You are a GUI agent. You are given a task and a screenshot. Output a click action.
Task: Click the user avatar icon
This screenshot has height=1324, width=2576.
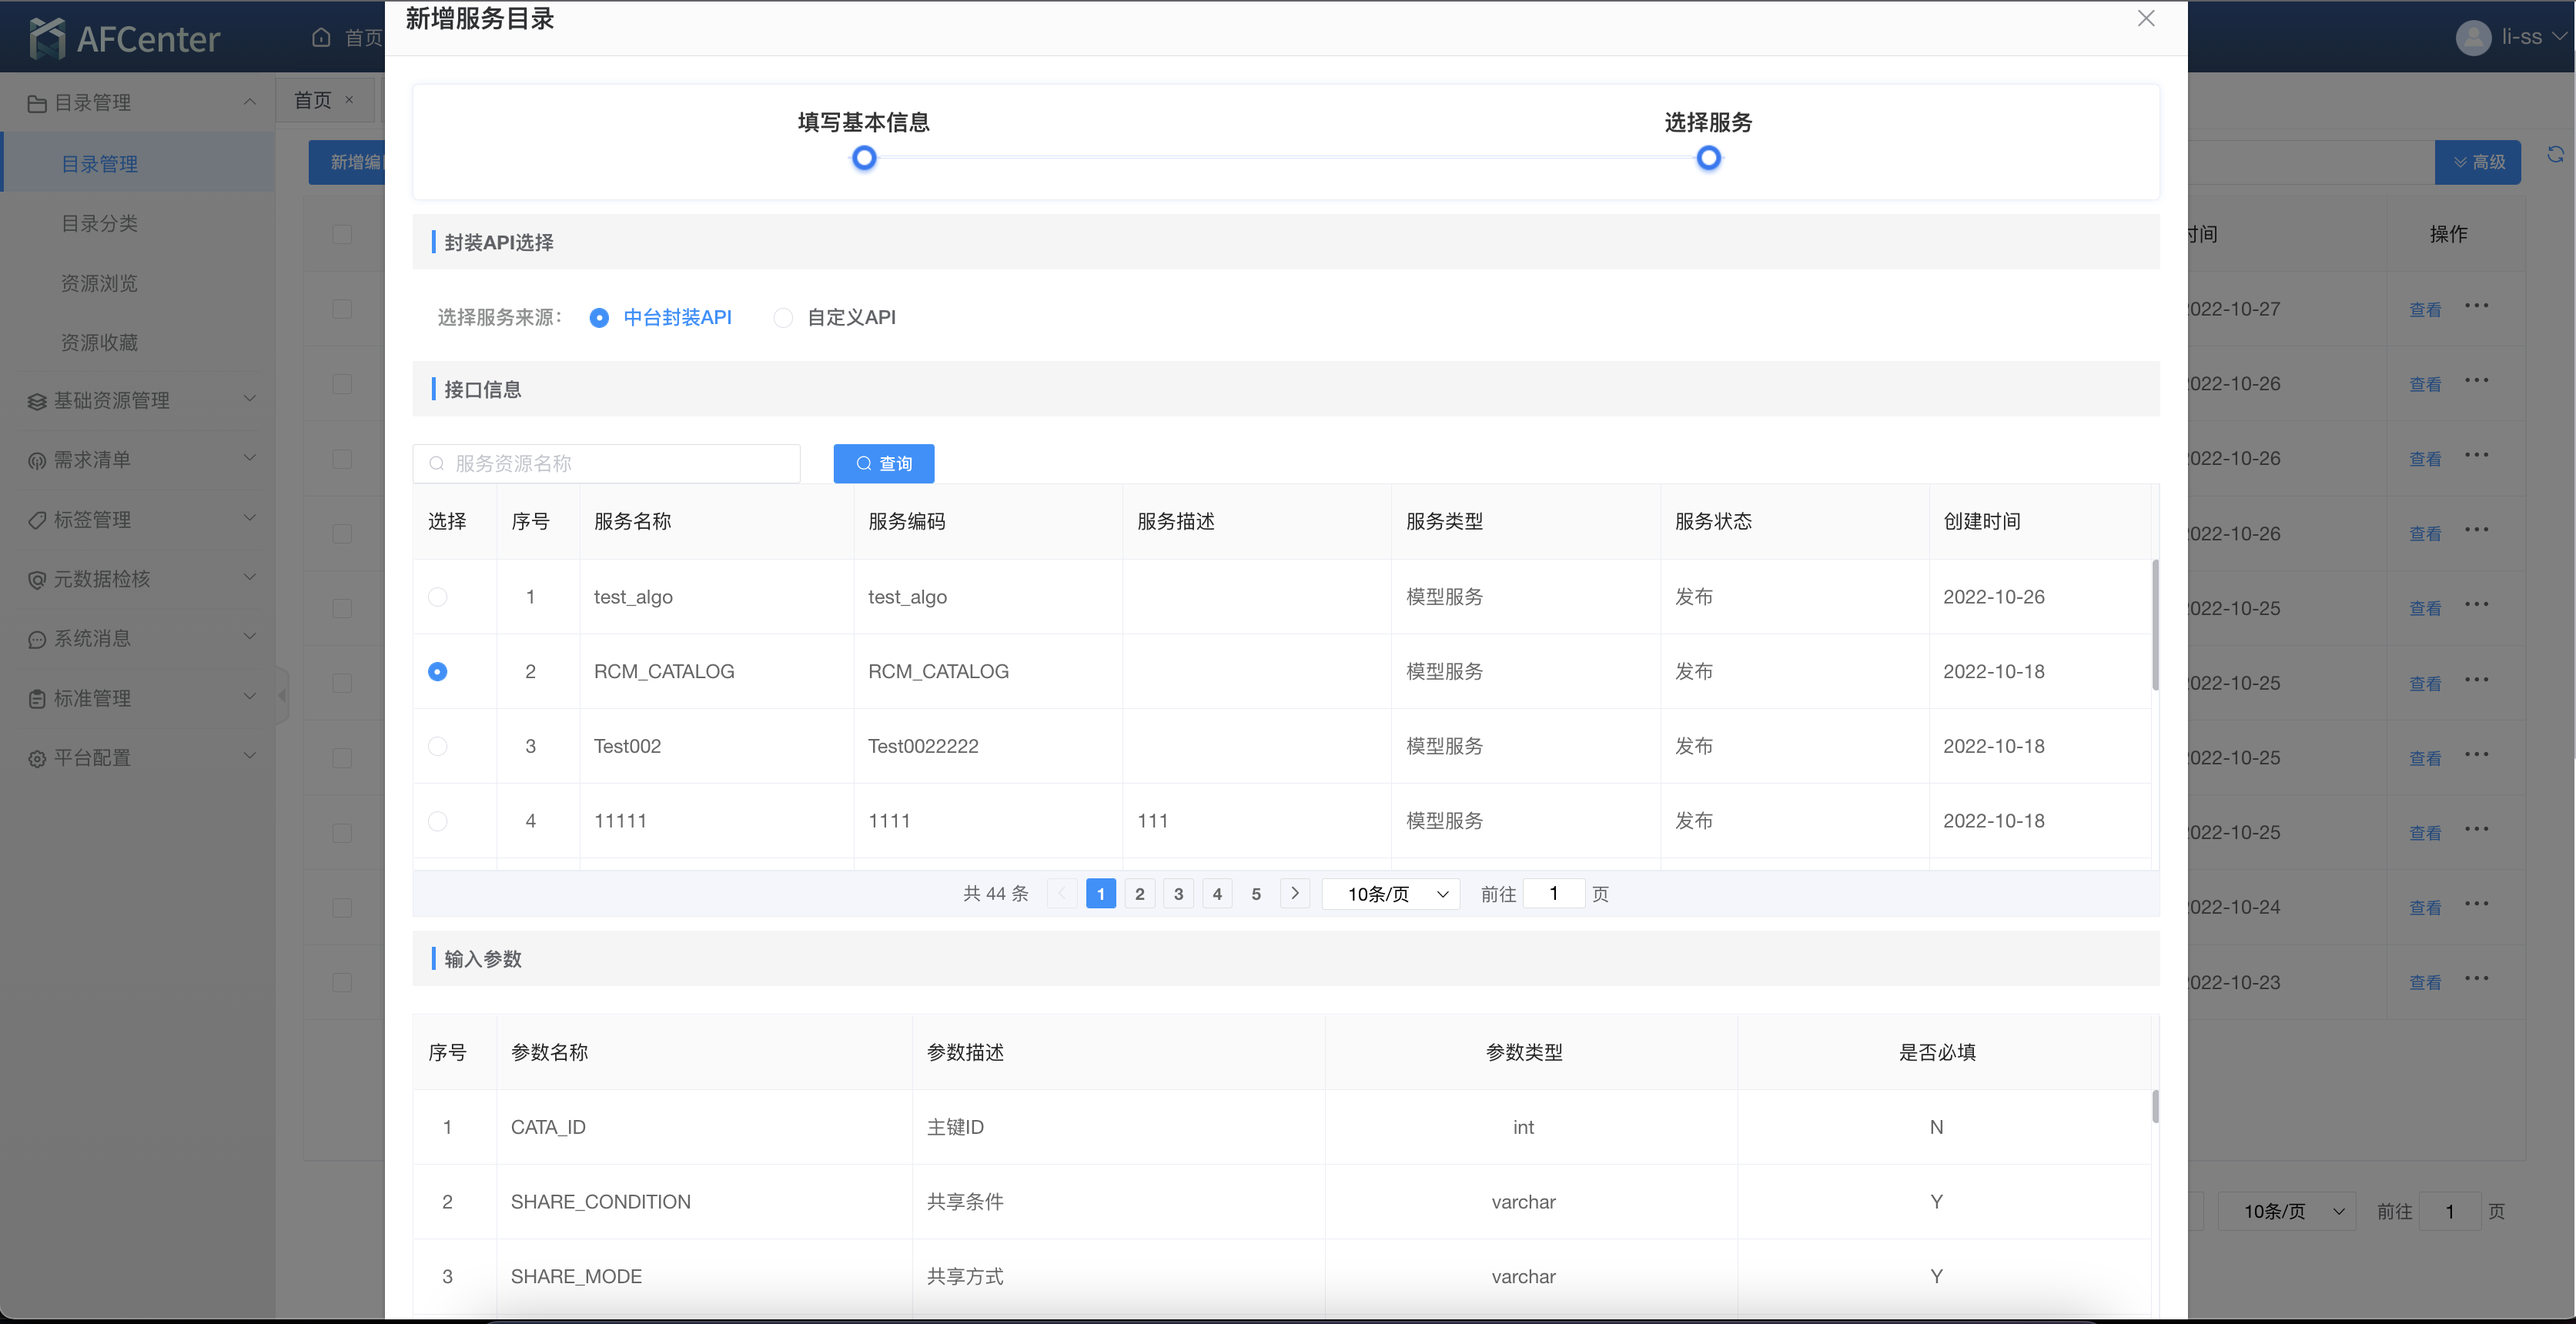coord(2472,38)
